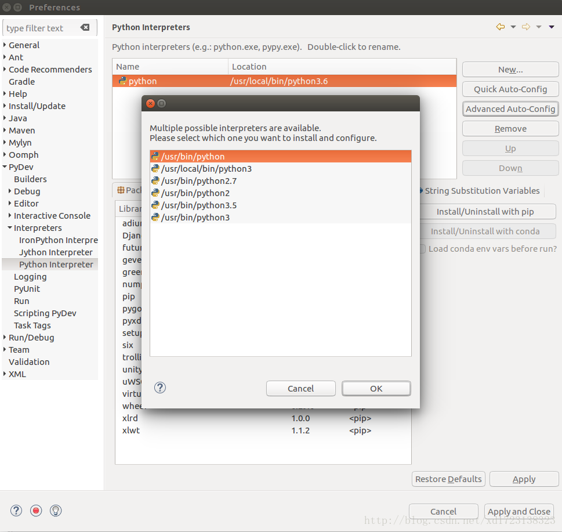
Task: Remove the selected interpreter
Action: click(510, 129)
